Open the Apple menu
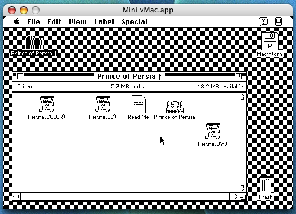296x214 pixels. click(16, 21)
